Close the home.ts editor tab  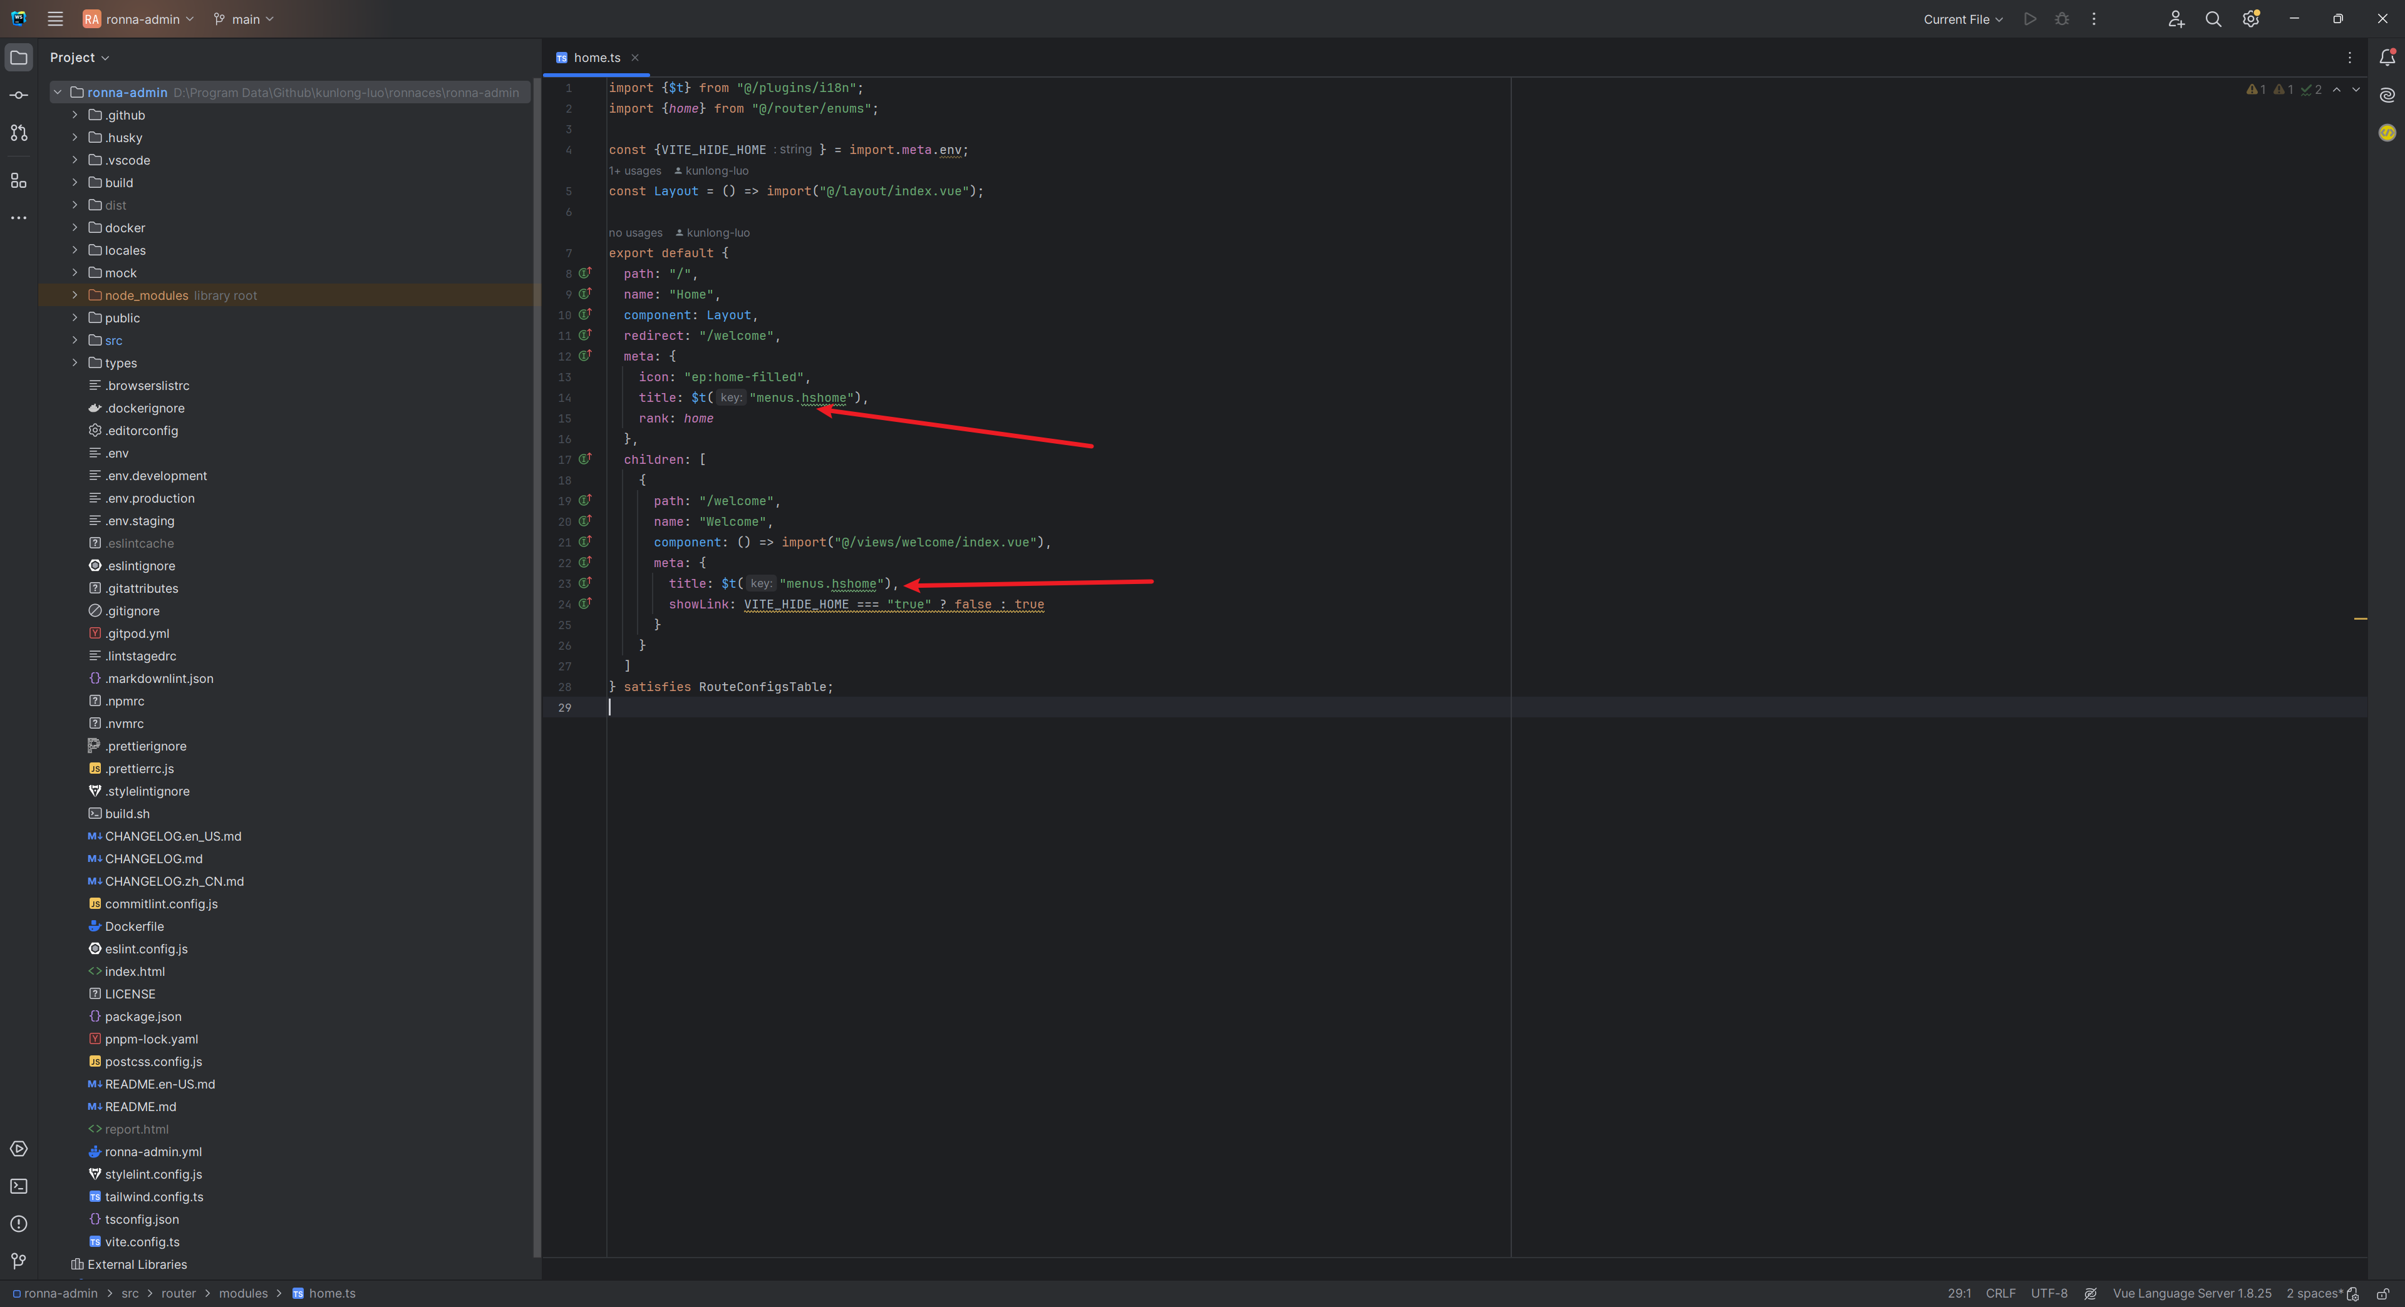click(x=635, y=58)
